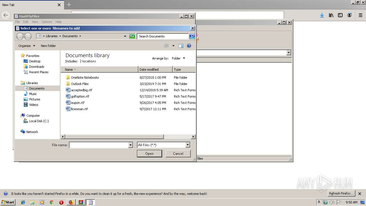Launch Internet Explorer from taskbar
The width and height of the screenshot is (366, 206).
point(23,202)
